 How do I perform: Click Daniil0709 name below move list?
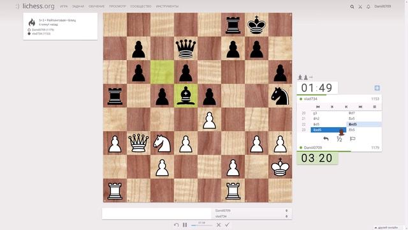(313, 148)
